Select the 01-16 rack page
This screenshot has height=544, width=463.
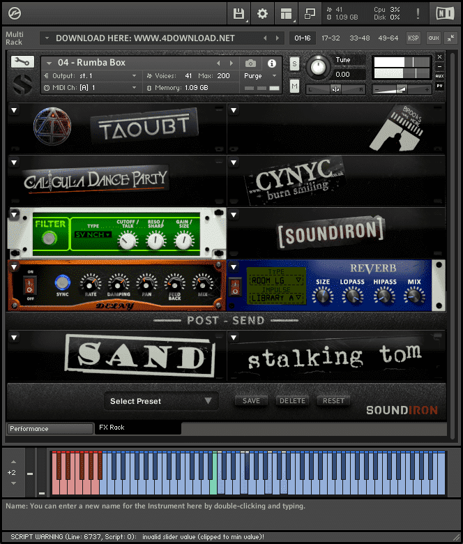pos(303,38)
